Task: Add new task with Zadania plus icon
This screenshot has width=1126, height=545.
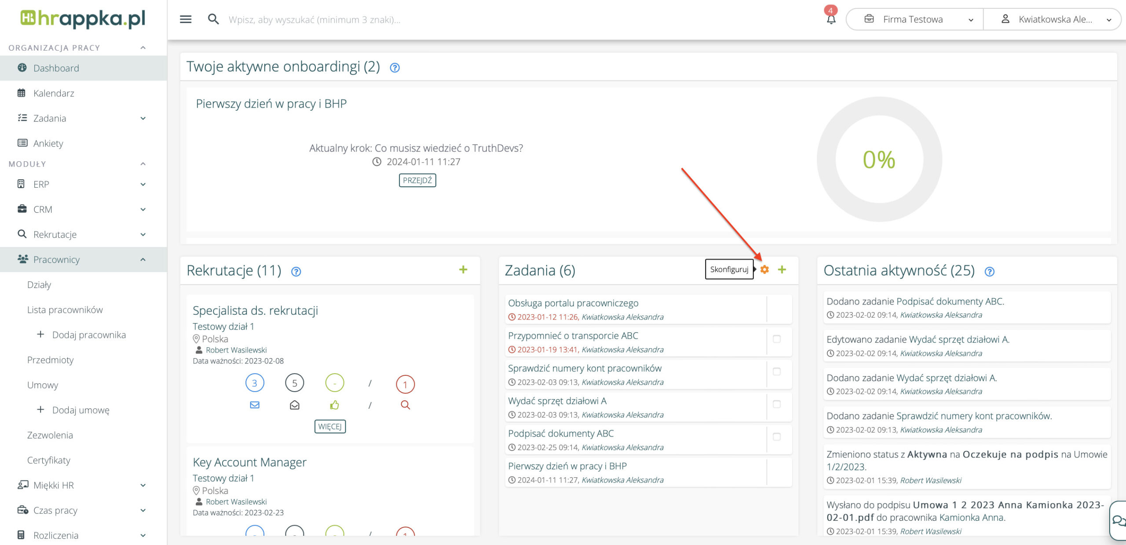Action: point(782,269)
